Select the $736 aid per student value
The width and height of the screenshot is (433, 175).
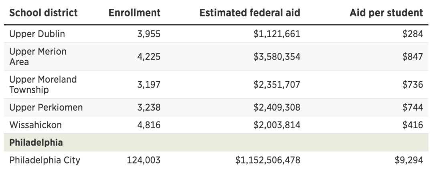pos(413,85)
